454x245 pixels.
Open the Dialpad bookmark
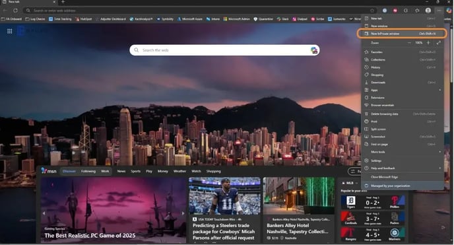tap(300, 19)
